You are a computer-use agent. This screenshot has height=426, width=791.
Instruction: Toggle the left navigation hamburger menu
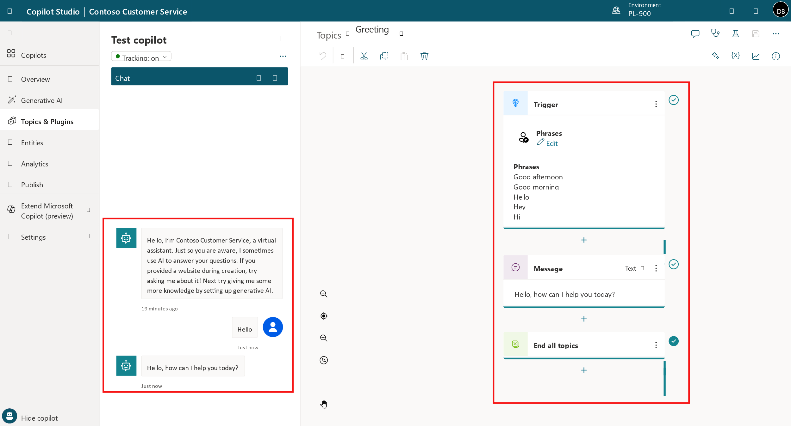(9, 33)
